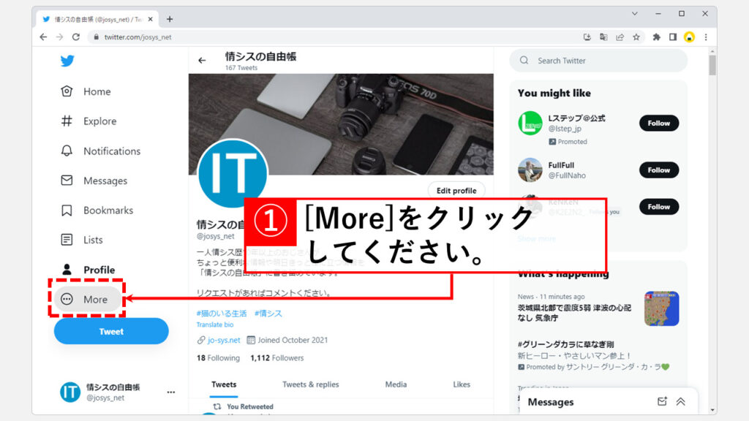Select the Tweets tab

[x=224, y=384]
